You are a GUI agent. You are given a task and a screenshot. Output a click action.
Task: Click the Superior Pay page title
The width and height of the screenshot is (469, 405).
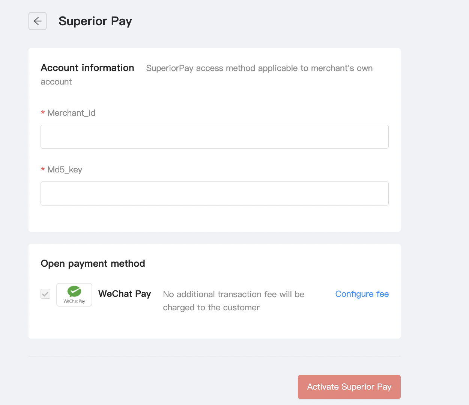[95, 21]
